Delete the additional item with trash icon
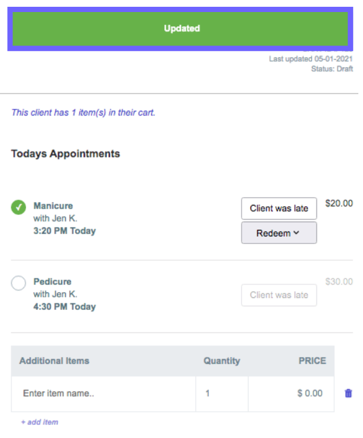363x438 pixels. (348, 394)
